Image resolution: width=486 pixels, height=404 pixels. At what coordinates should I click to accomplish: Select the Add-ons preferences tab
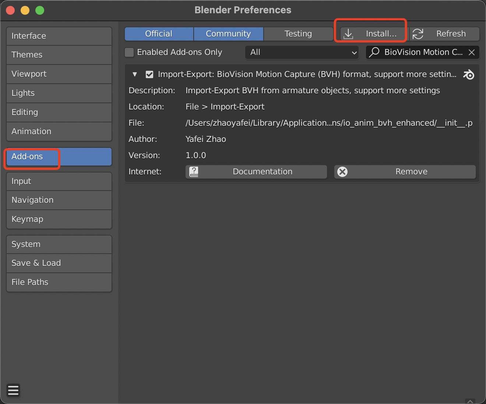[x=59, y=157]
